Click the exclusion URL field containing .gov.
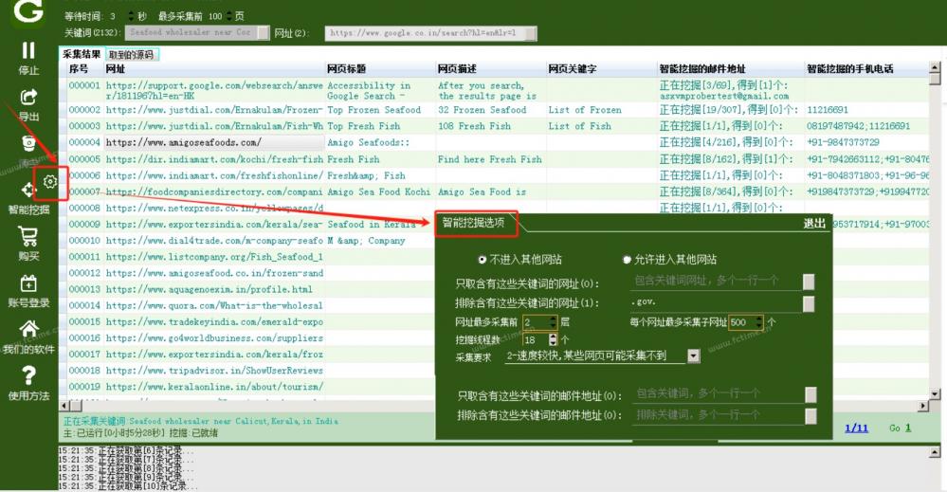This screenshot has width=947, height=492. point(717,301)
